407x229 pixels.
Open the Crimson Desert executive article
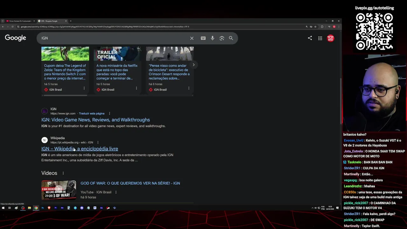pyautogui.click(x=169, y=72)
